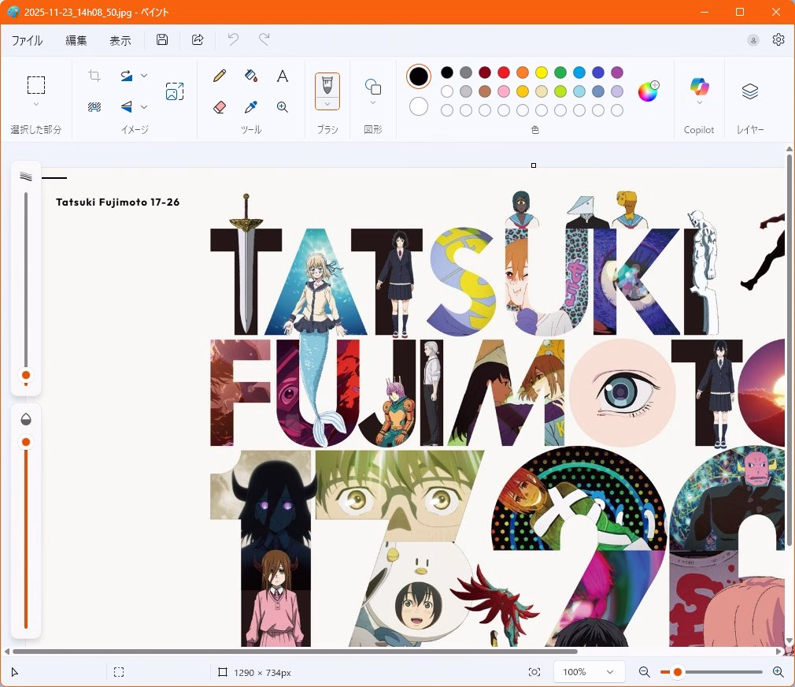795x687 pixels.
Task: Select secondary color 2 circle
Action: (x=419, y=106)
